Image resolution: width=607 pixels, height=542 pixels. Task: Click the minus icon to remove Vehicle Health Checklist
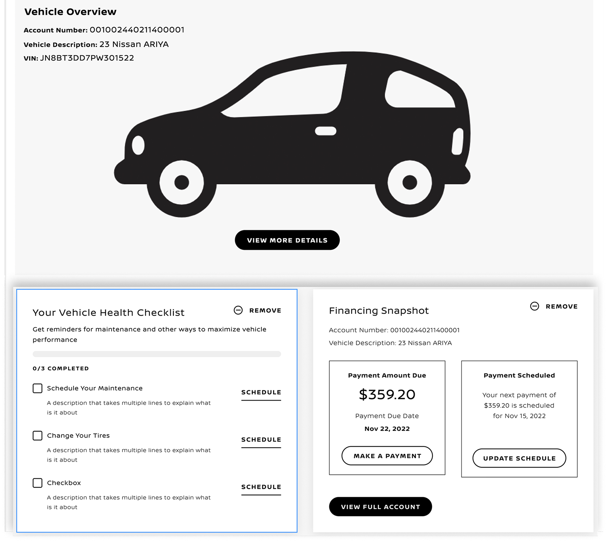(238, 310)
